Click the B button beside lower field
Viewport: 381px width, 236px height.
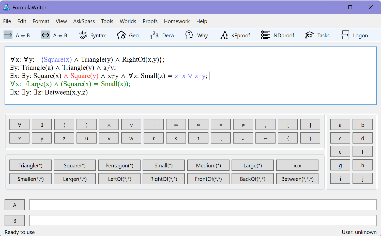pos(15,221)
